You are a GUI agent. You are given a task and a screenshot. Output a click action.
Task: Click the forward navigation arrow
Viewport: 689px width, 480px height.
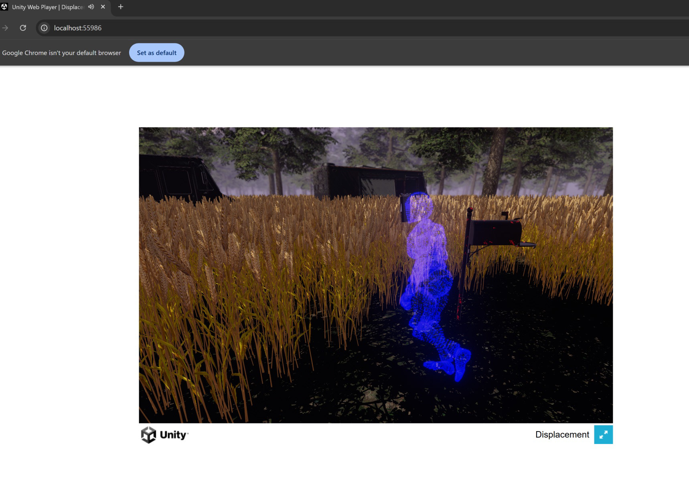pos(5,28)
